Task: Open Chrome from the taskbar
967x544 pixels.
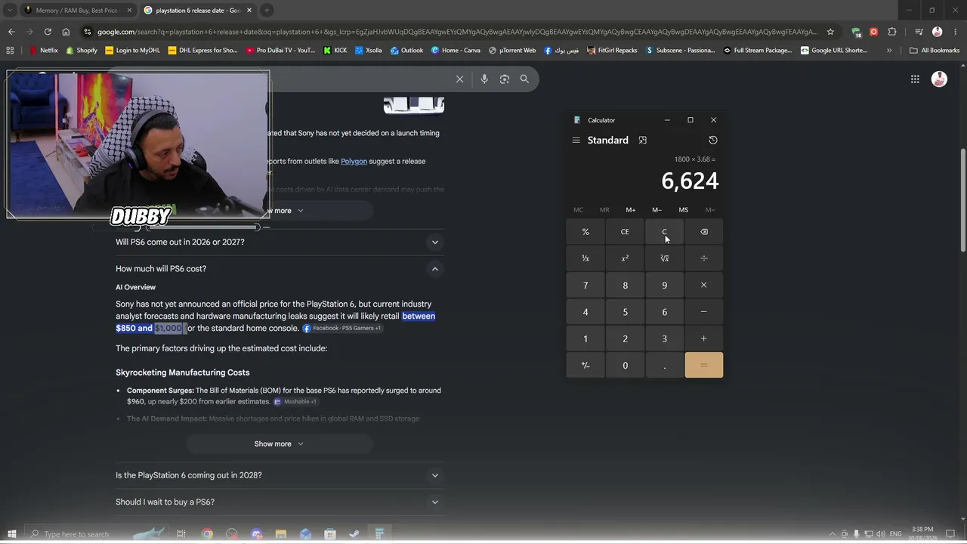Action: pos(207,534)
